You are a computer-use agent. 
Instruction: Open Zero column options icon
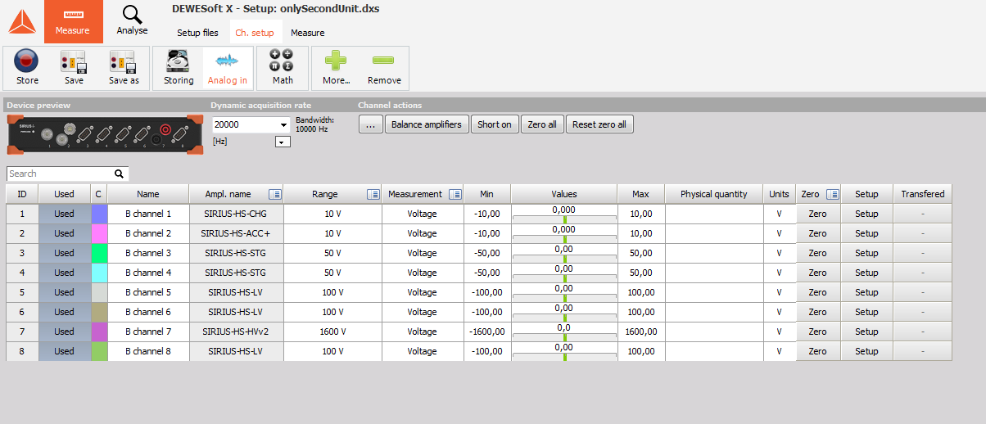(x=833, y=194)
